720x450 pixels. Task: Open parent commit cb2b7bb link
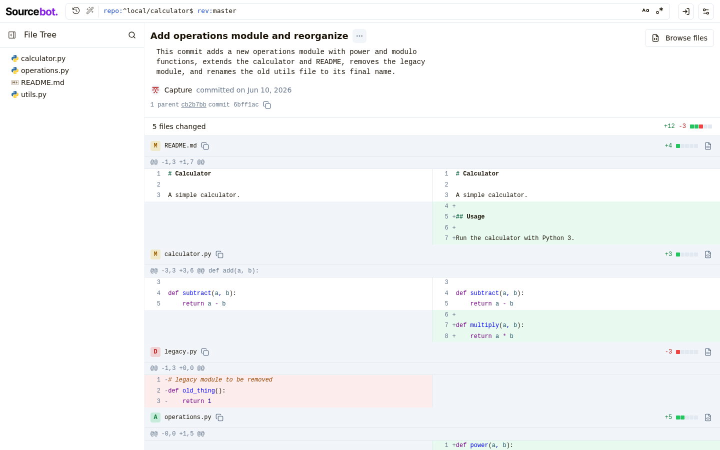click(193, 105)
